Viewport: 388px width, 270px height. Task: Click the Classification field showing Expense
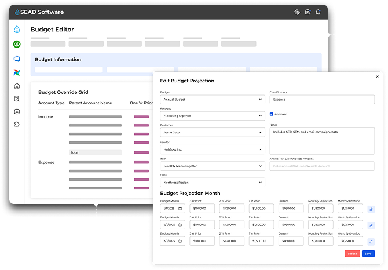point(322,100)
